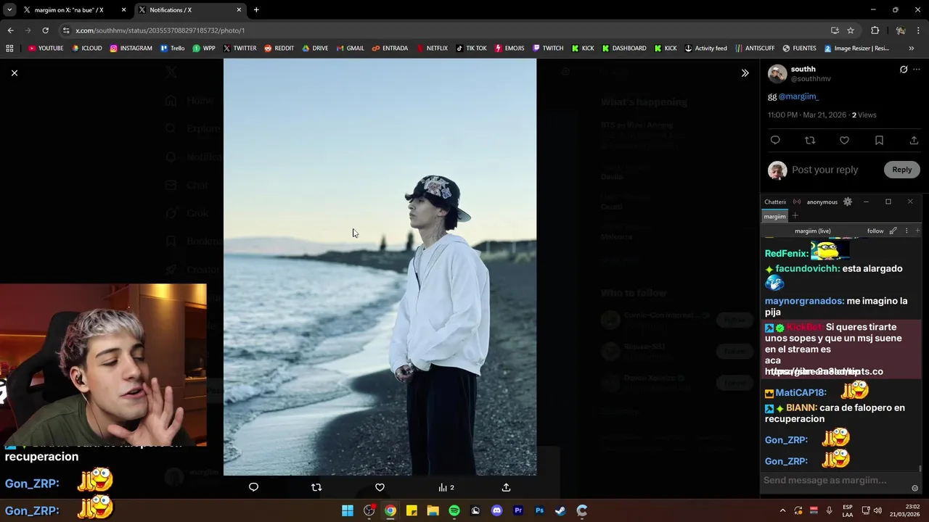The image size is (929, 522).
Task: Open the TWITTER bookmark
Action: [240, 48]
